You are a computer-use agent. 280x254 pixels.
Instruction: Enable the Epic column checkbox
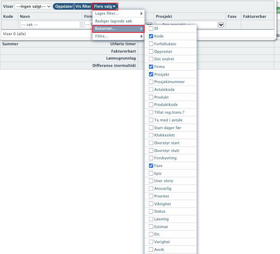point(151,173)
